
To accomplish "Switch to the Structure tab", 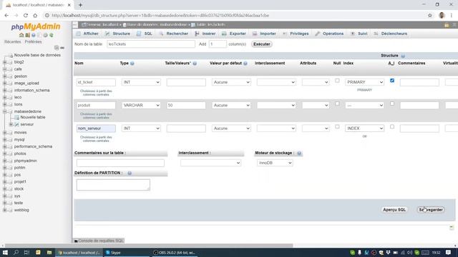I will pyautogui.click(x=117, y=34).
